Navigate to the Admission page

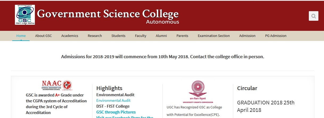pyautogui.click(x=247, y=36)
